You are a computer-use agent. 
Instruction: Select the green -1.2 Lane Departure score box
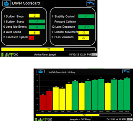tap(86, 27)
